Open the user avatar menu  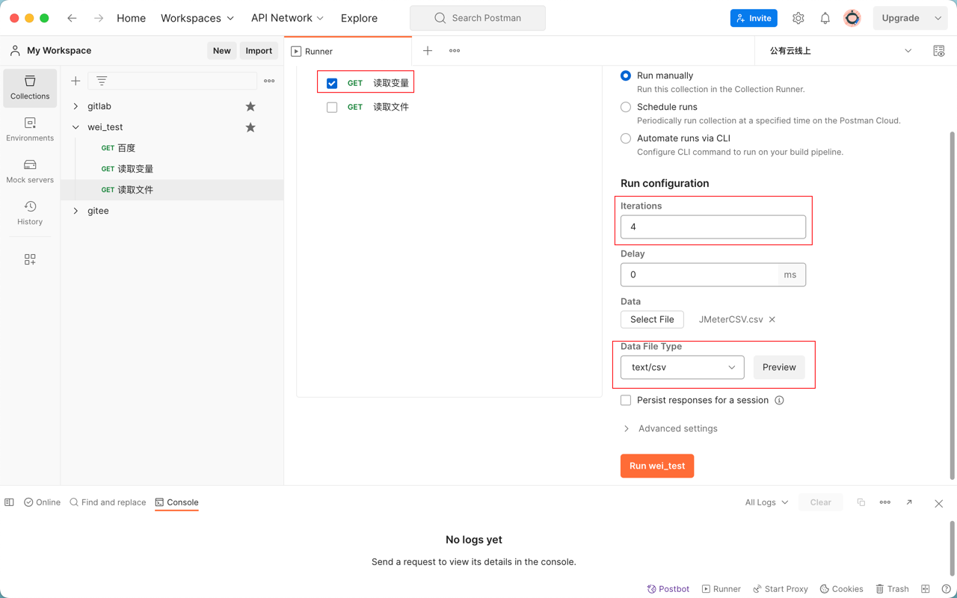tap(852, 18)
